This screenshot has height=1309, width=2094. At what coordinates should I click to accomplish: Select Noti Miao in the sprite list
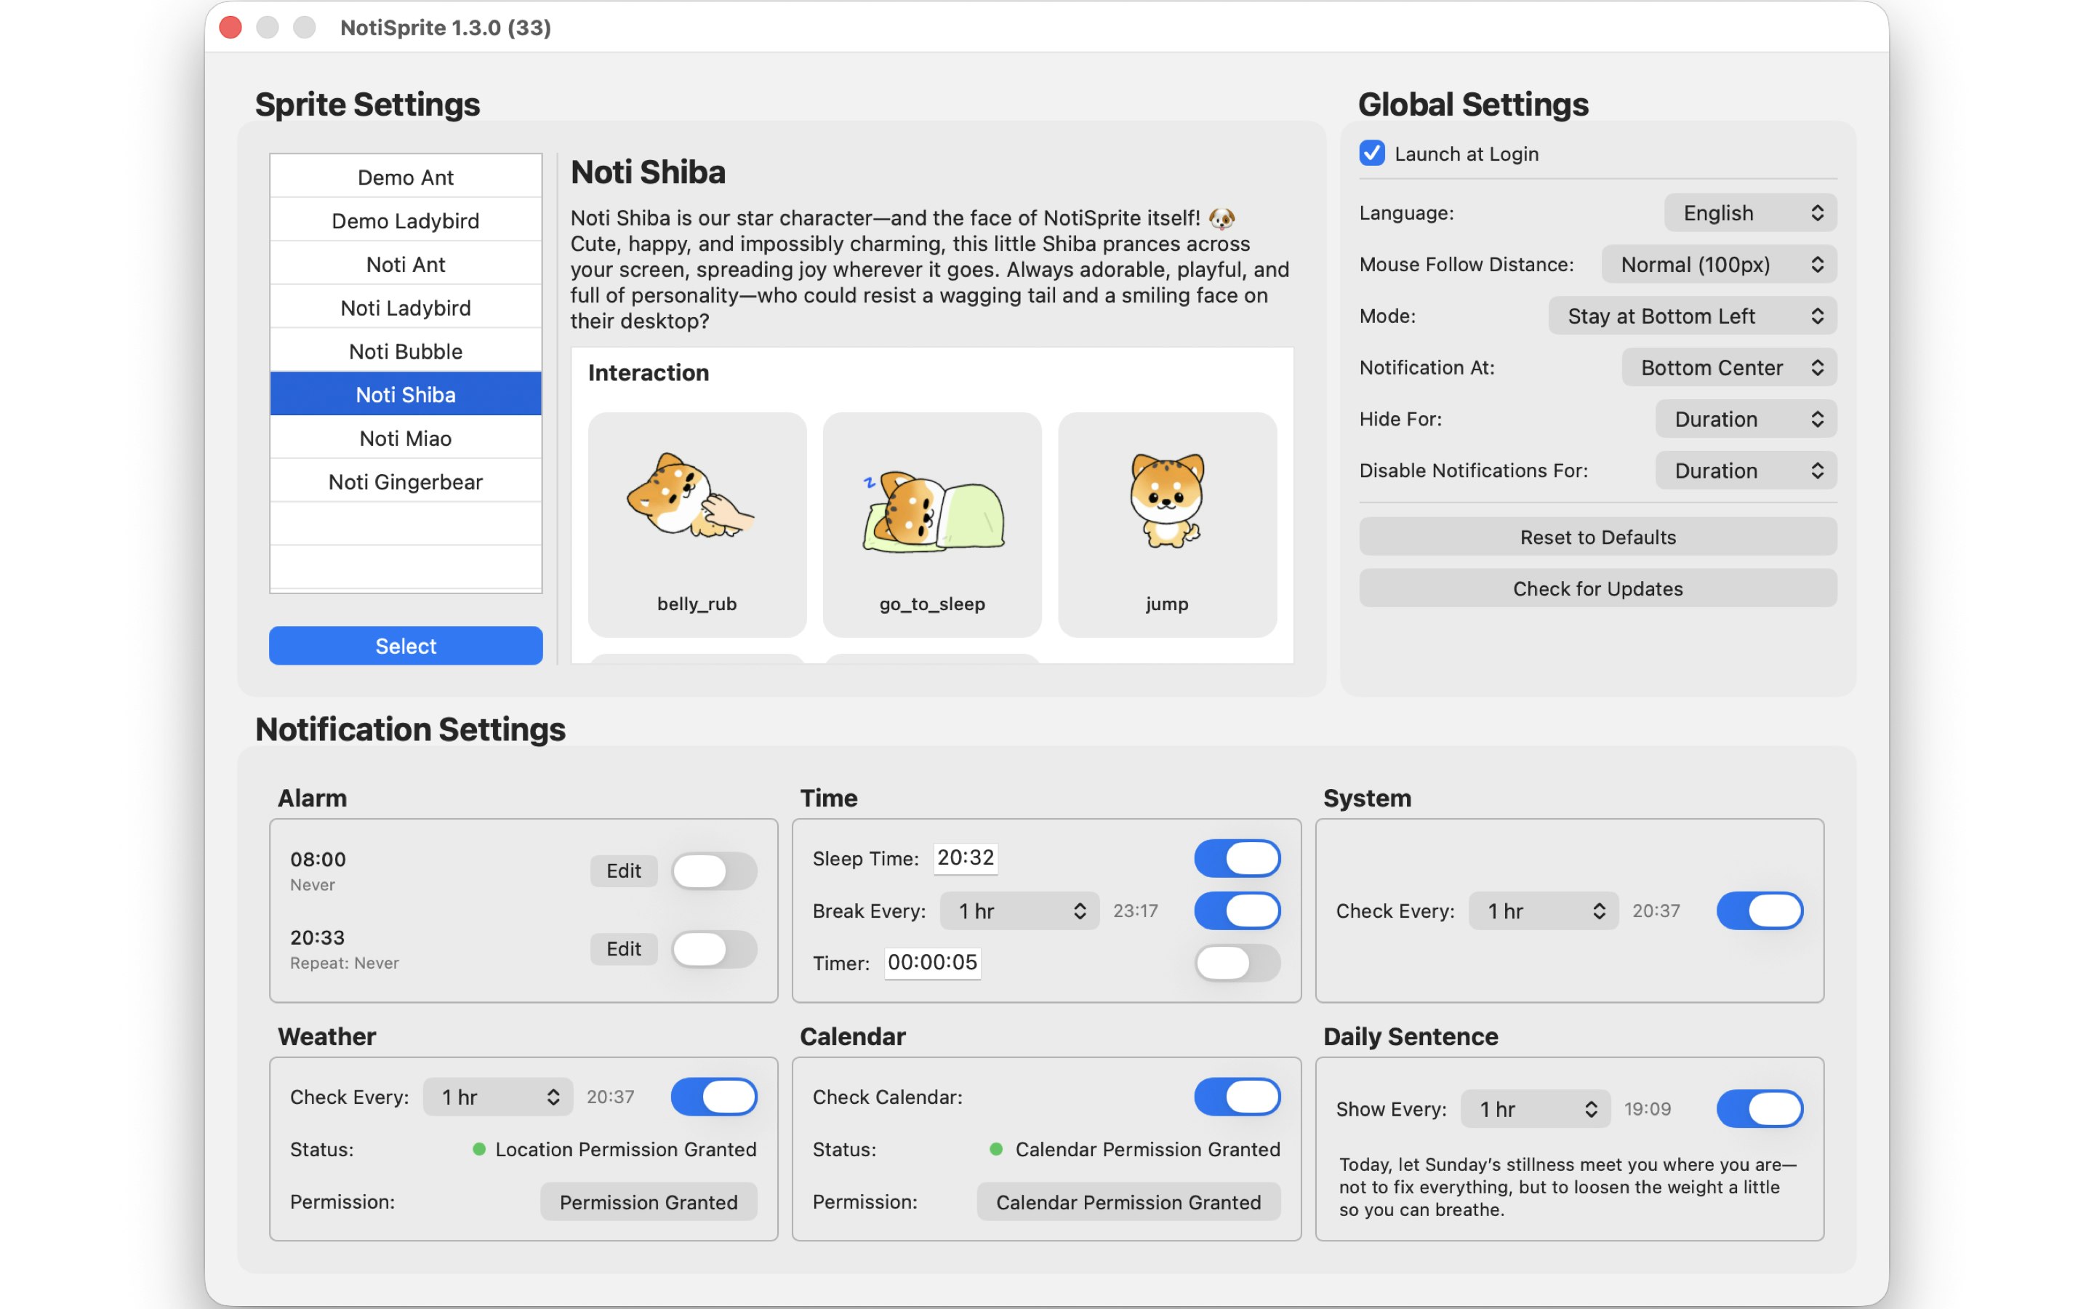(x=405, y=437)
